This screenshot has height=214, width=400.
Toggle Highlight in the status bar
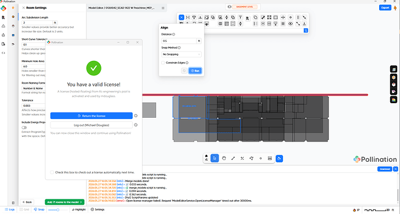click(79, 209)
